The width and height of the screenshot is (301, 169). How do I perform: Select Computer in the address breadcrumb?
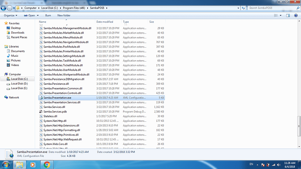(31, 8)
